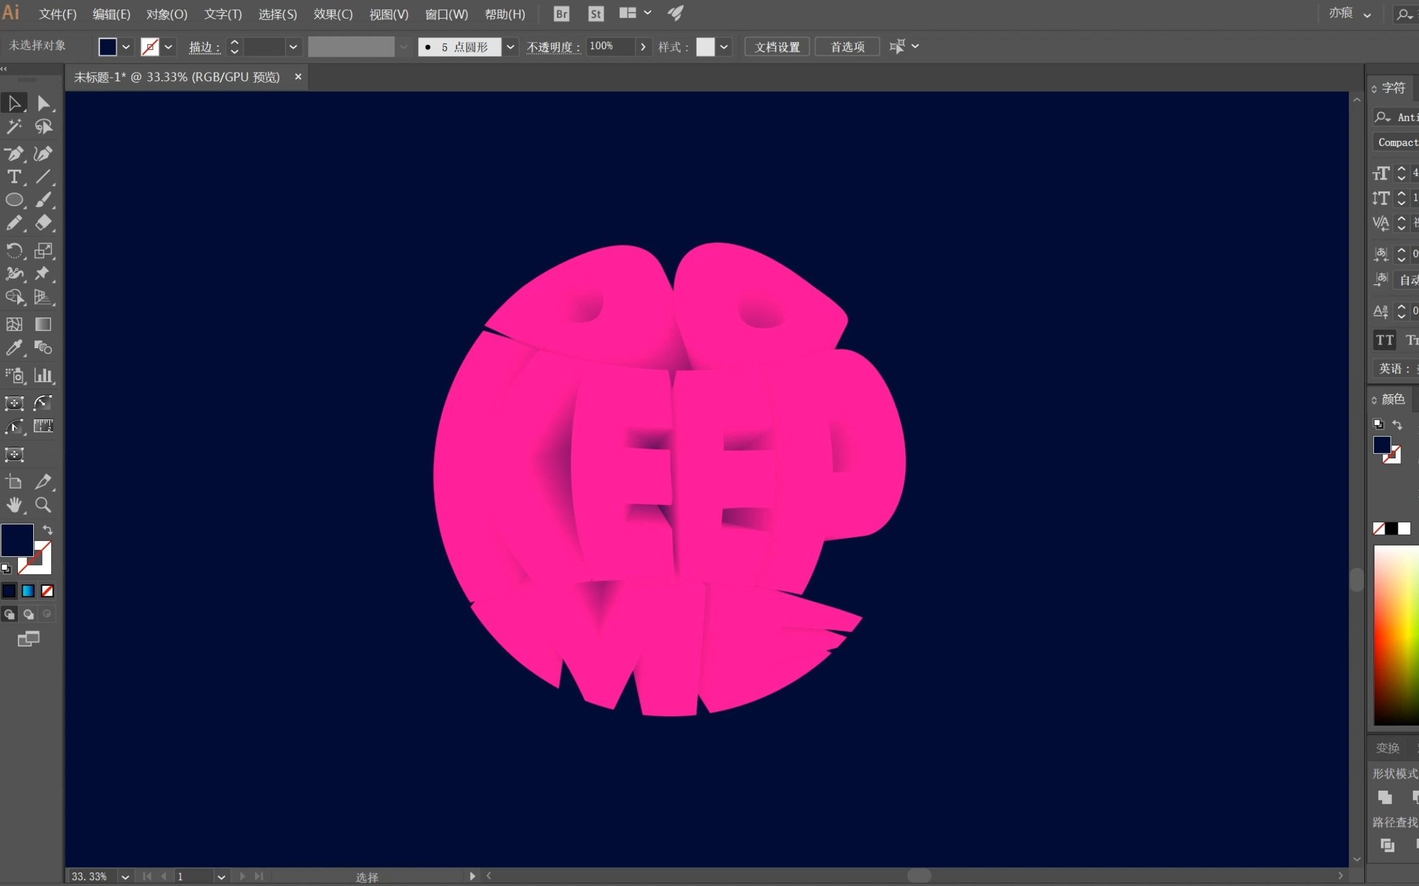Expand the opacity value dropdown
Screen dimensions: 1419x886
point(644,46)
